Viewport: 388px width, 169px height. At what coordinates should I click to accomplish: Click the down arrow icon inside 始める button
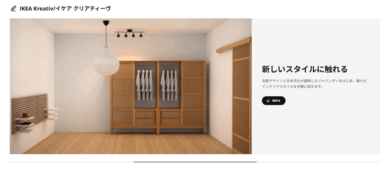pos(268,101)
